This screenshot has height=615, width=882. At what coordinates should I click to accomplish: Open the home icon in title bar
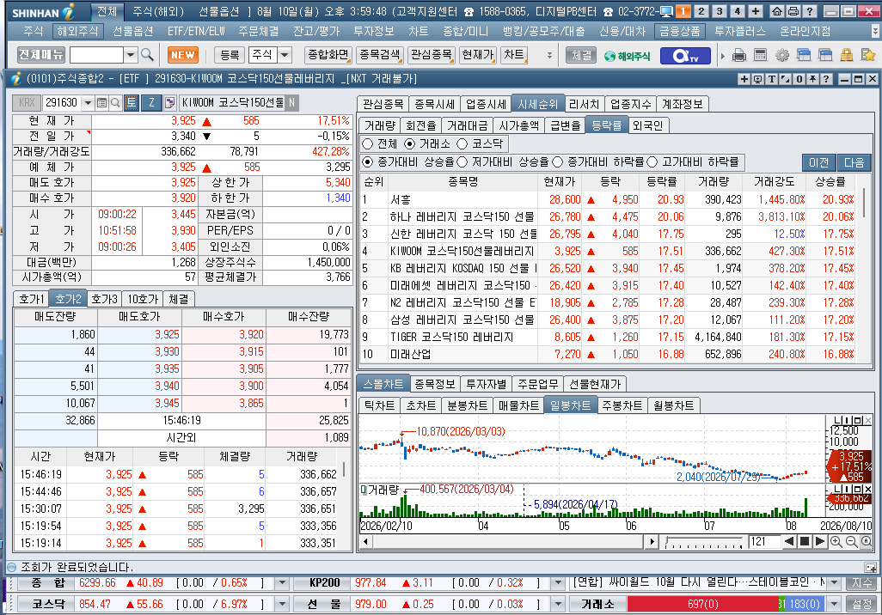777,10
